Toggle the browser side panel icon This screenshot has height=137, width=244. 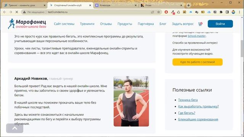coord(227,12)
